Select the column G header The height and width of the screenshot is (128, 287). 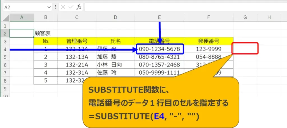245,18
